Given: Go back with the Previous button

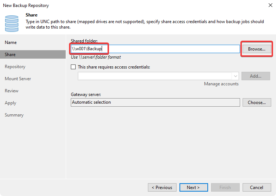Looking at the screenshot, I should click(162, 187).
